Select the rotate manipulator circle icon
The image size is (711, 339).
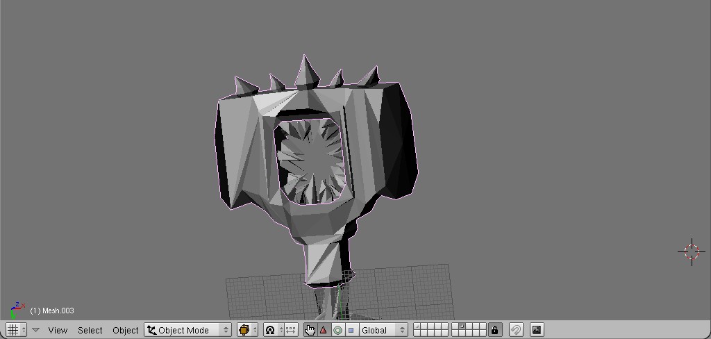point(337,330)
